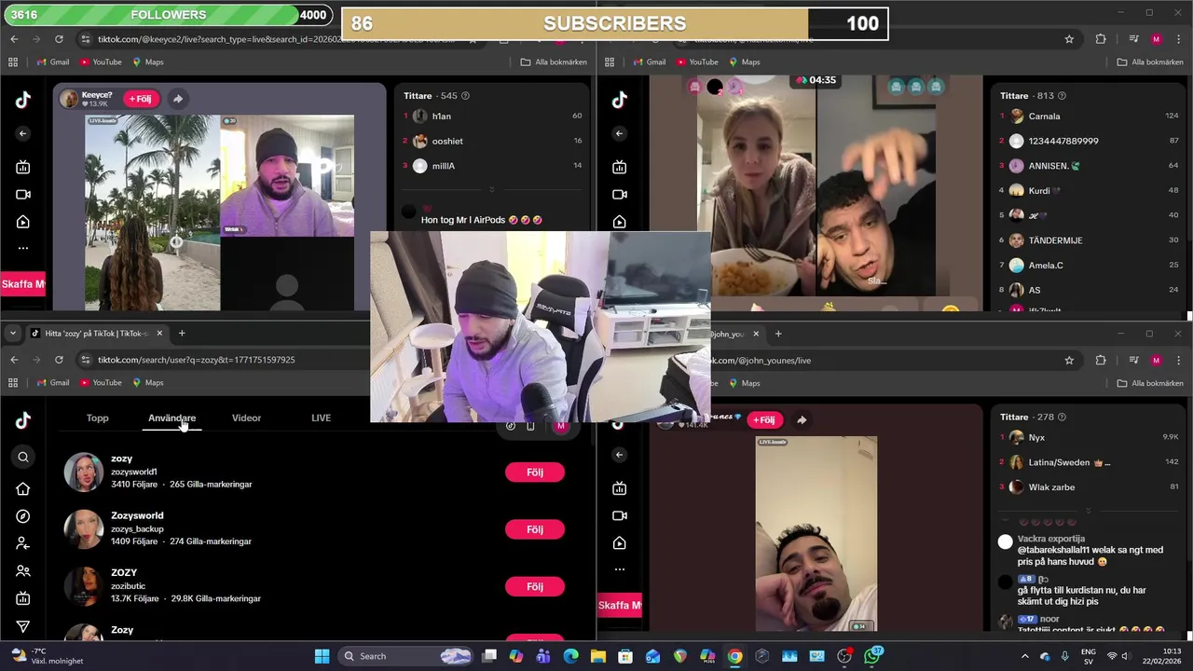Select viewer Latina/Sweden in the Tittare 278 list
Viewport: 1193px width, 671px height.
pos(1068,462)
